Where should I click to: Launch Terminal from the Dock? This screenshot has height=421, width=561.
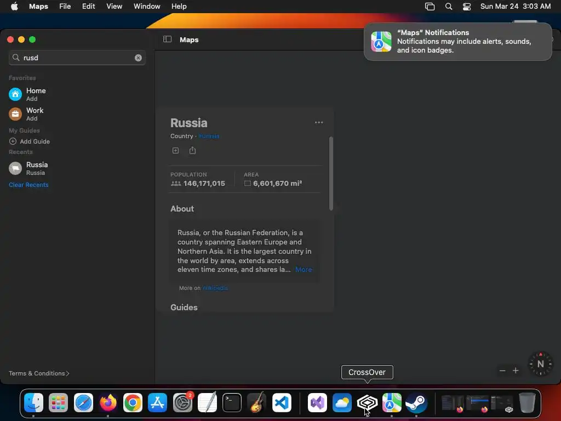click(x=232, y=403)
